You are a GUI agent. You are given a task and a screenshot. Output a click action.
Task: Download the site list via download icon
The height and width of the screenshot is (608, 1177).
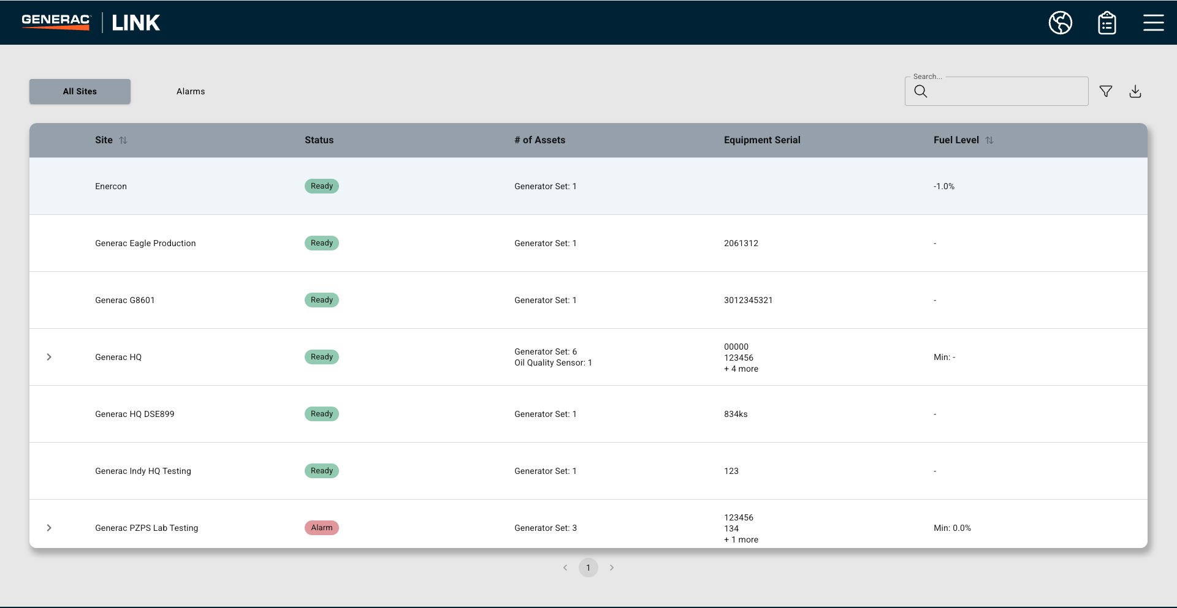pyautogui.click(x=1135, y=91)
